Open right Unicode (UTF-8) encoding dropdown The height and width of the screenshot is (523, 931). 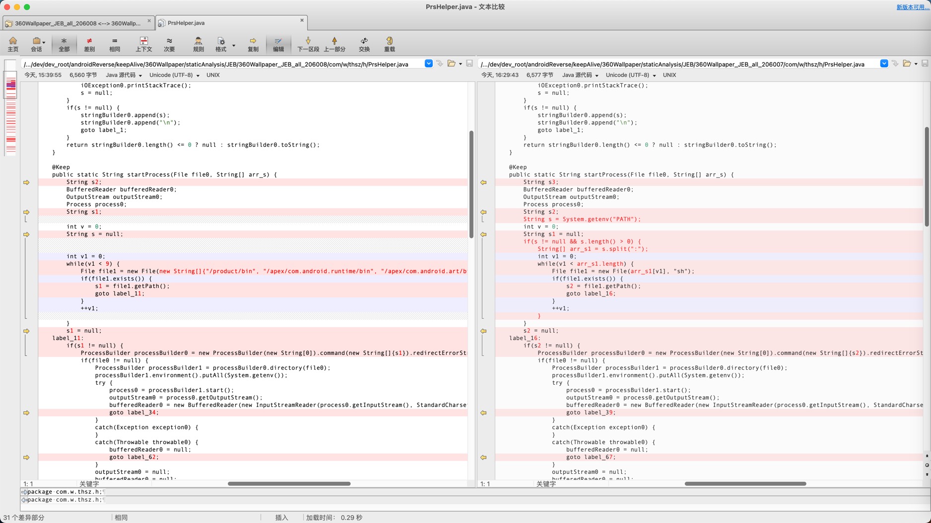click(x=631, y=75)
